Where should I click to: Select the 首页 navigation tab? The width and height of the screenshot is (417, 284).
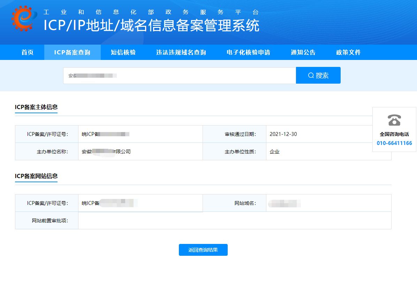coord(28,52)
